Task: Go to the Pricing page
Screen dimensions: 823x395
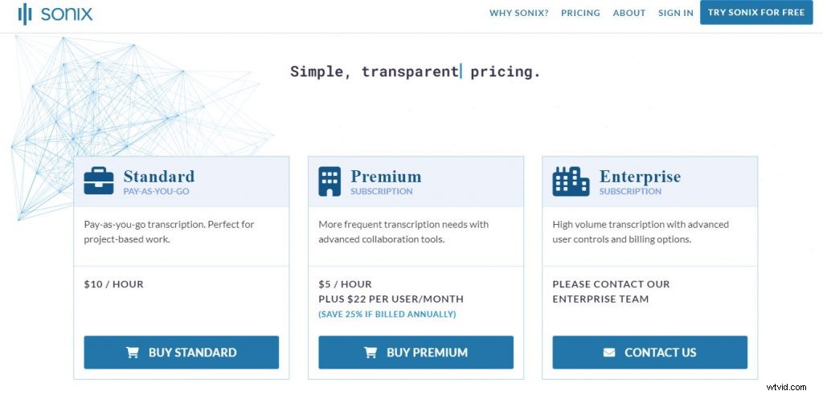Action: tap(580, 13)
